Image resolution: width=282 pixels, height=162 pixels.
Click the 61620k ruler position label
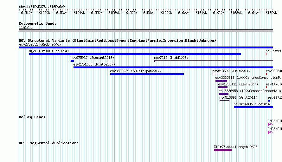pyautogui.click(x=219, y=13)
